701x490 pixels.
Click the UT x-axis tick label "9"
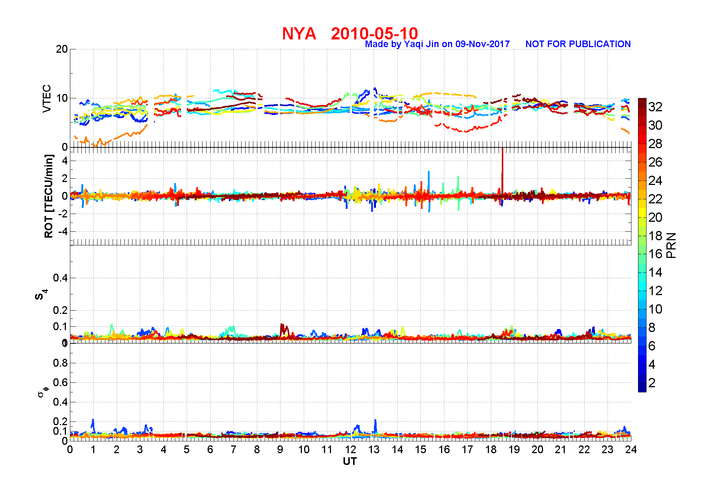(280, 449)
